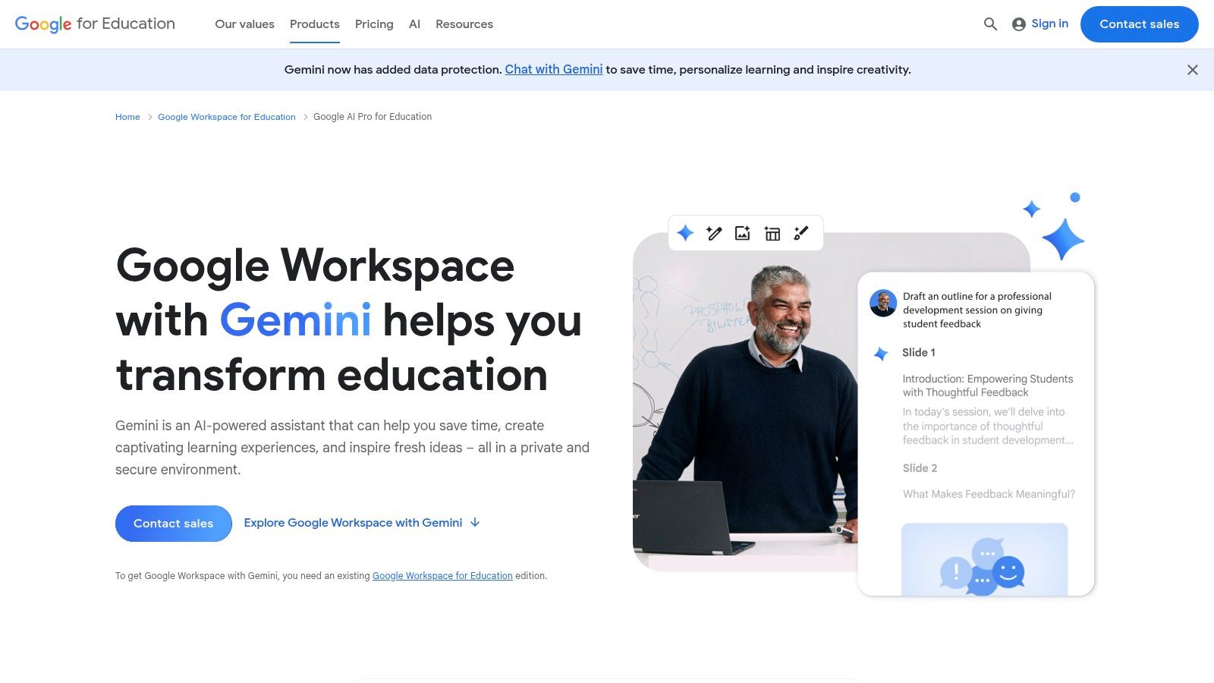Open the Products navigation dropdown
The width and height of the screenshot is (1214, 683).
[x=314, y=24]
